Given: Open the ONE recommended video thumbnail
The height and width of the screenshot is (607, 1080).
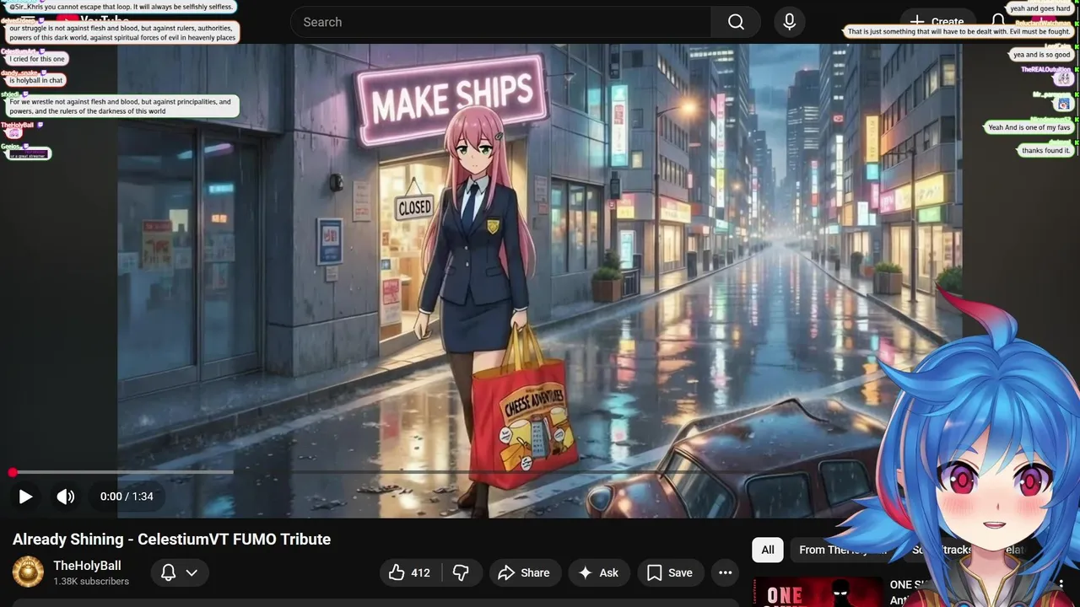Looking at the screenshot, I should coord(817,592).
